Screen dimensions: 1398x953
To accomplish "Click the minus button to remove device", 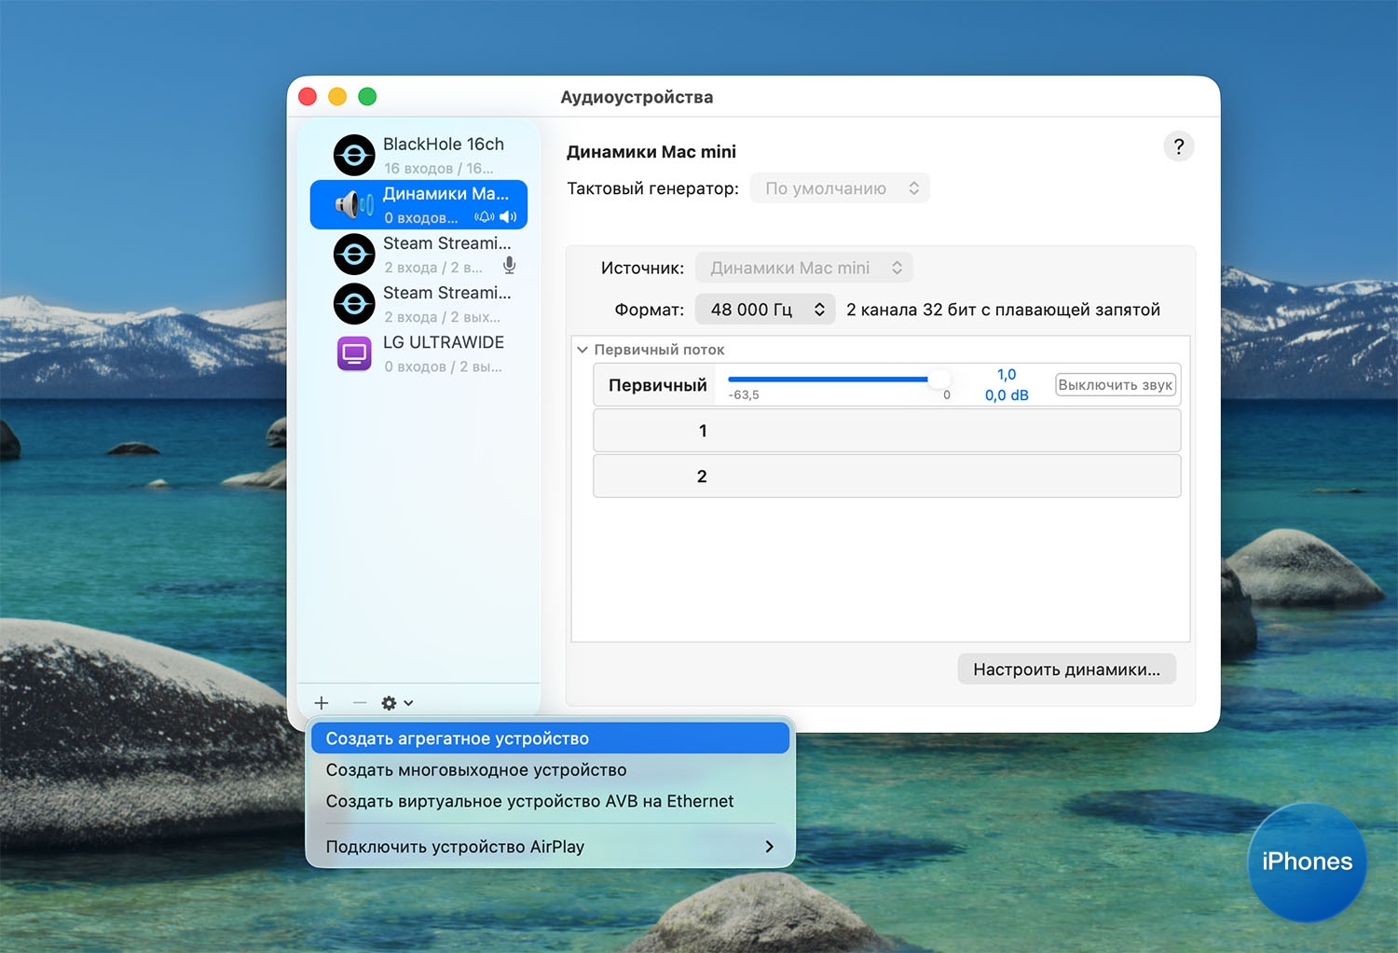I will [x=360, y=703].
